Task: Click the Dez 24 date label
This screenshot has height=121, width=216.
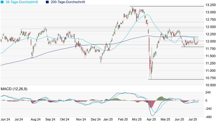Action: (x=96, y=119)
